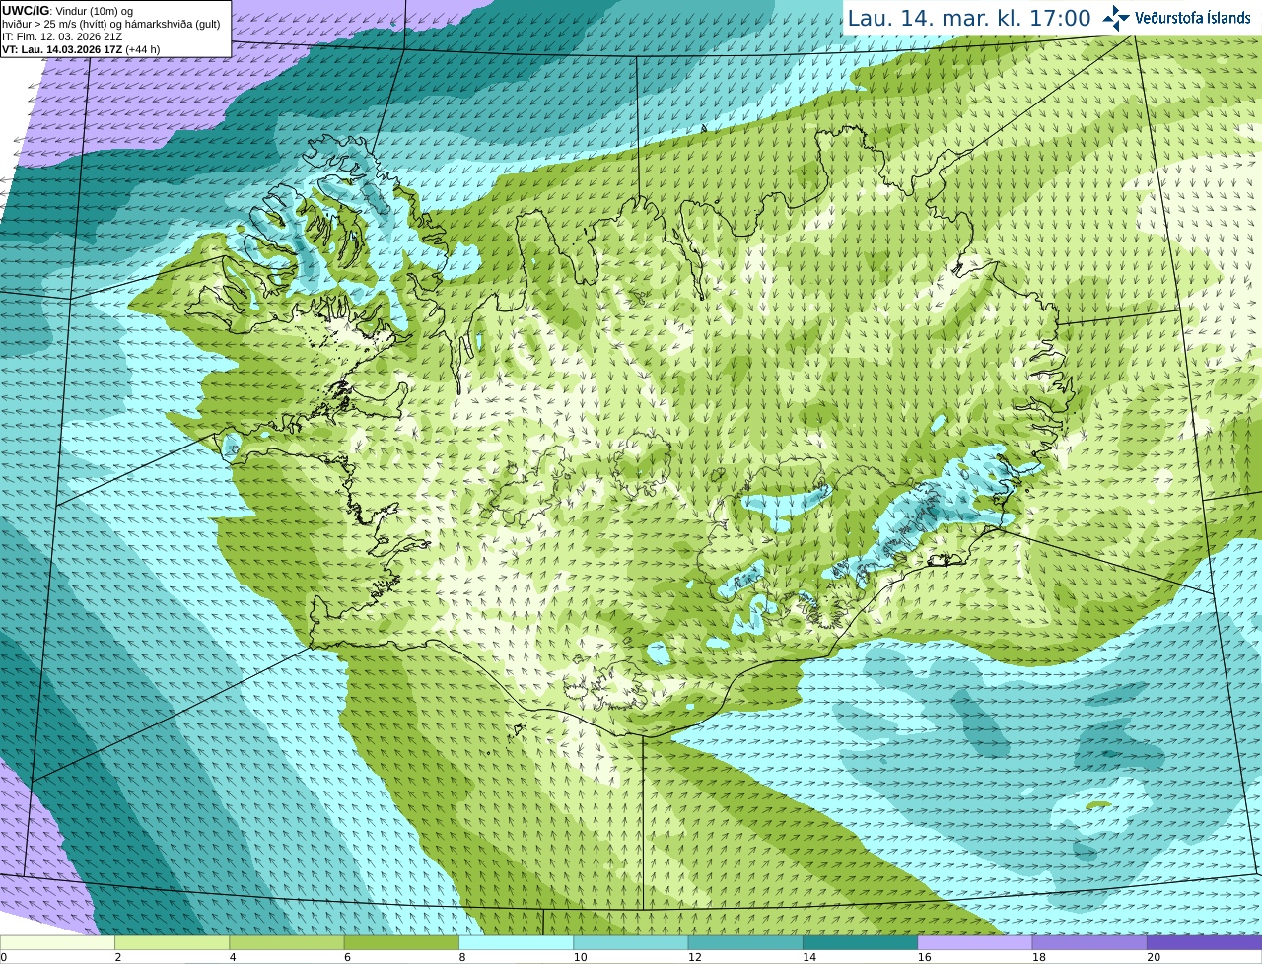The width and height of the screenshot is (1262, 964).
Task: Click the legend scale value '14'
Action: [809, 957]
